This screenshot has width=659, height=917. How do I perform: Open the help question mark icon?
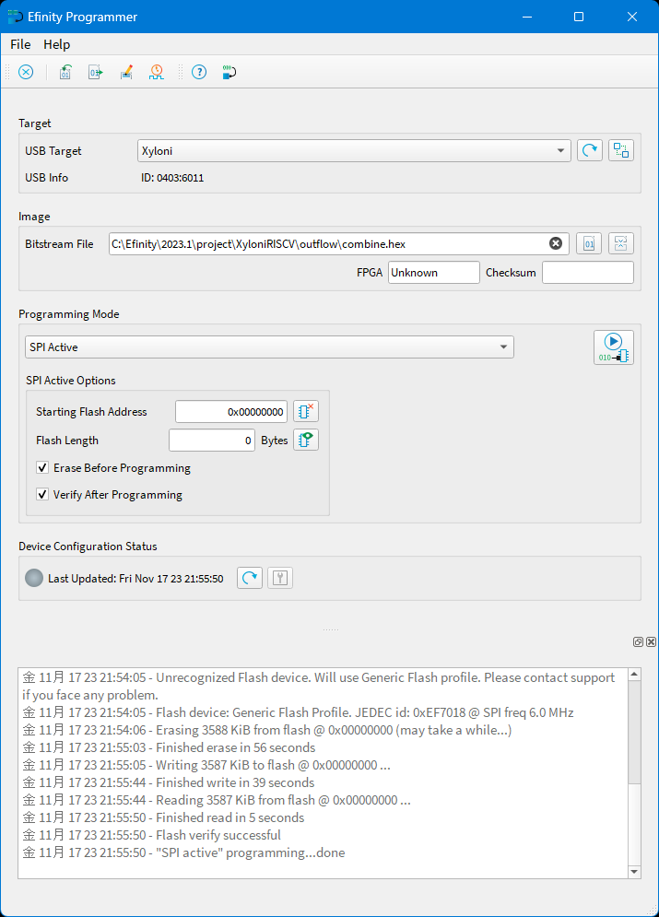[198, 72]
